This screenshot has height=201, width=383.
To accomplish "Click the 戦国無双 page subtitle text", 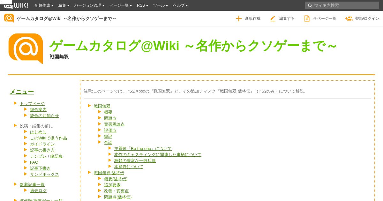I will 59,57.
